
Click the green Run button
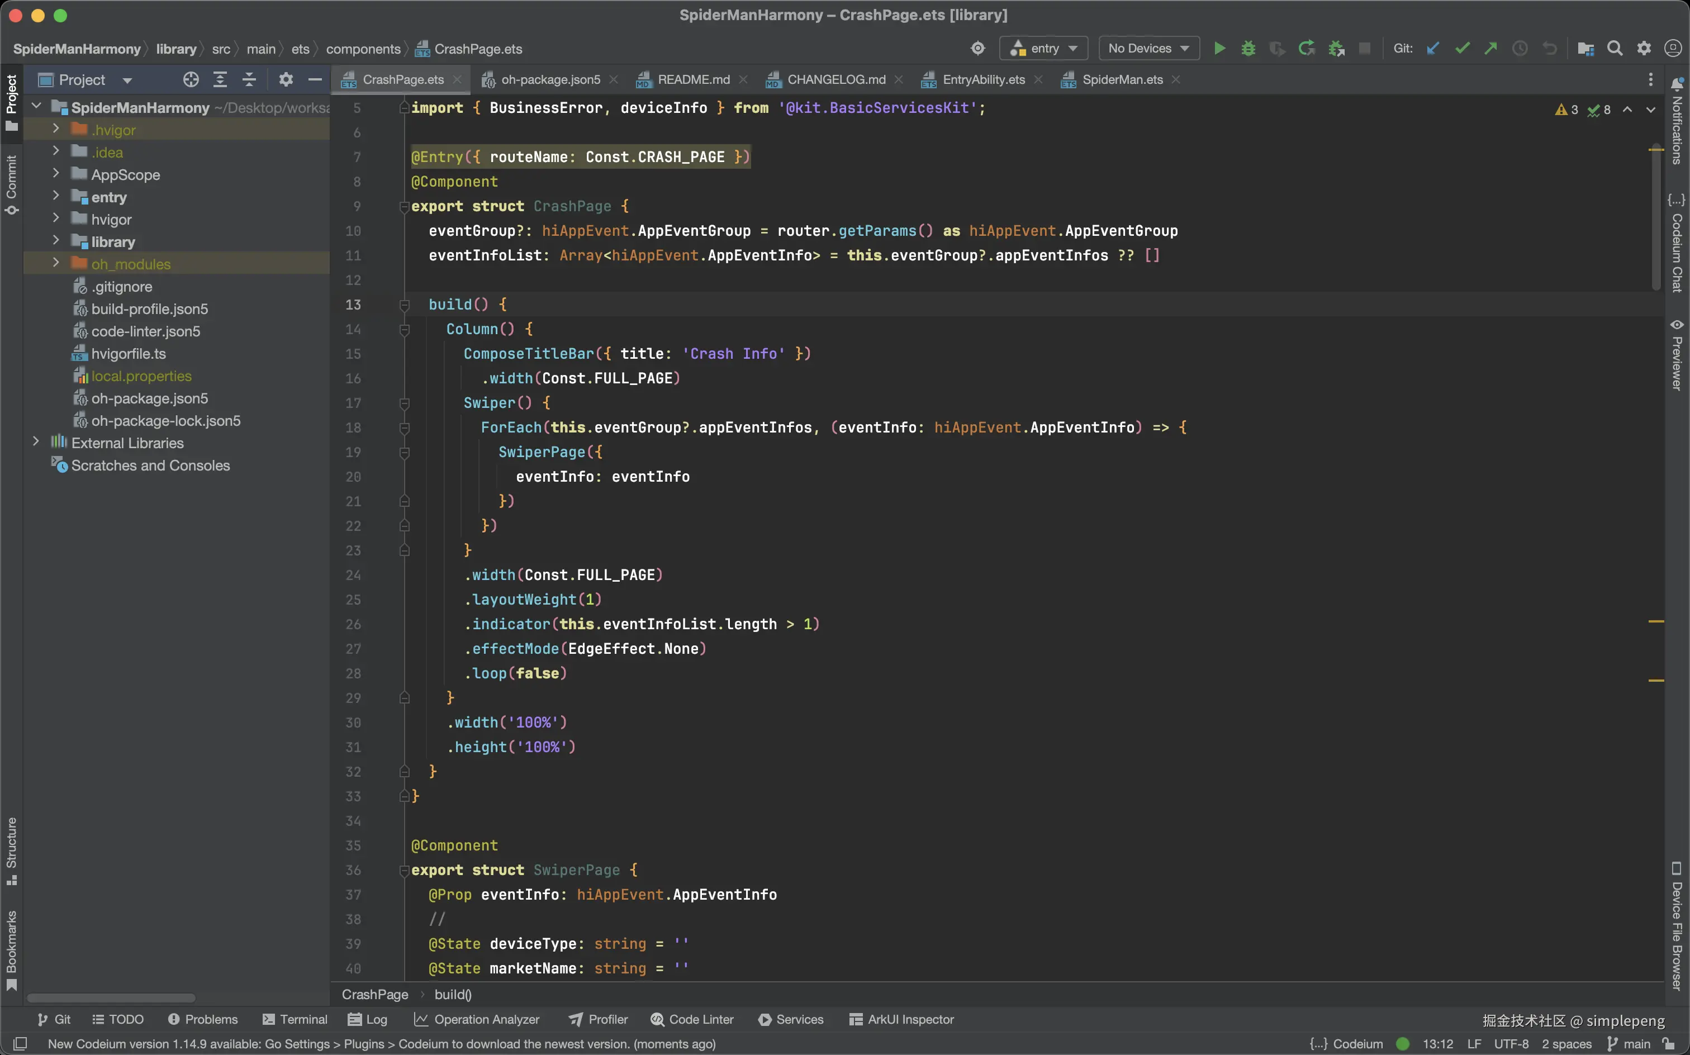[1219, 48]
